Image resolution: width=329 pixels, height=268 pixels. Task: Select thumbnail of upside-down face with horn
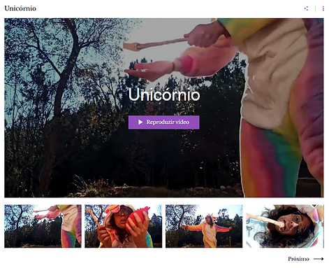[285, 226]
